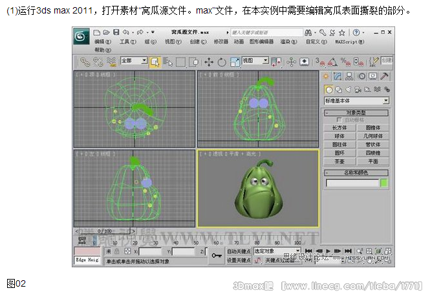The width and height of the screenshot is (441, 297).
Task: Select the Unlink Selection tool
Action: tap(98, 62)
